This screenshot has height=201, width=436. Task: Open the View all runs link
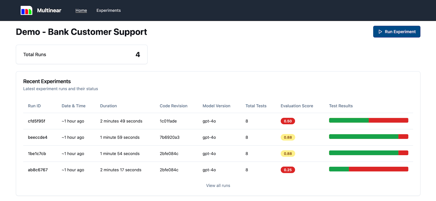[218, 186]
